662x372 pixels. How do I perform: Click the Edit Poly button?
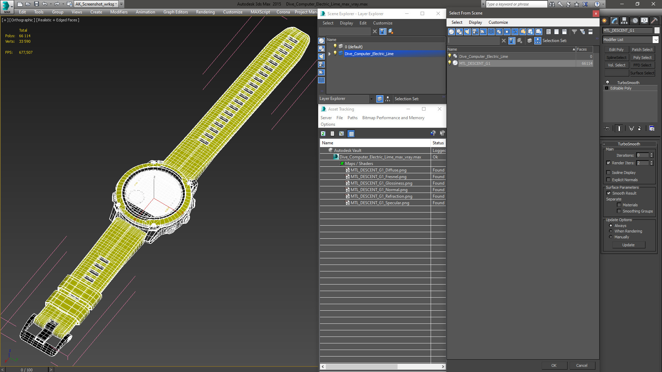tap(616, 50)
